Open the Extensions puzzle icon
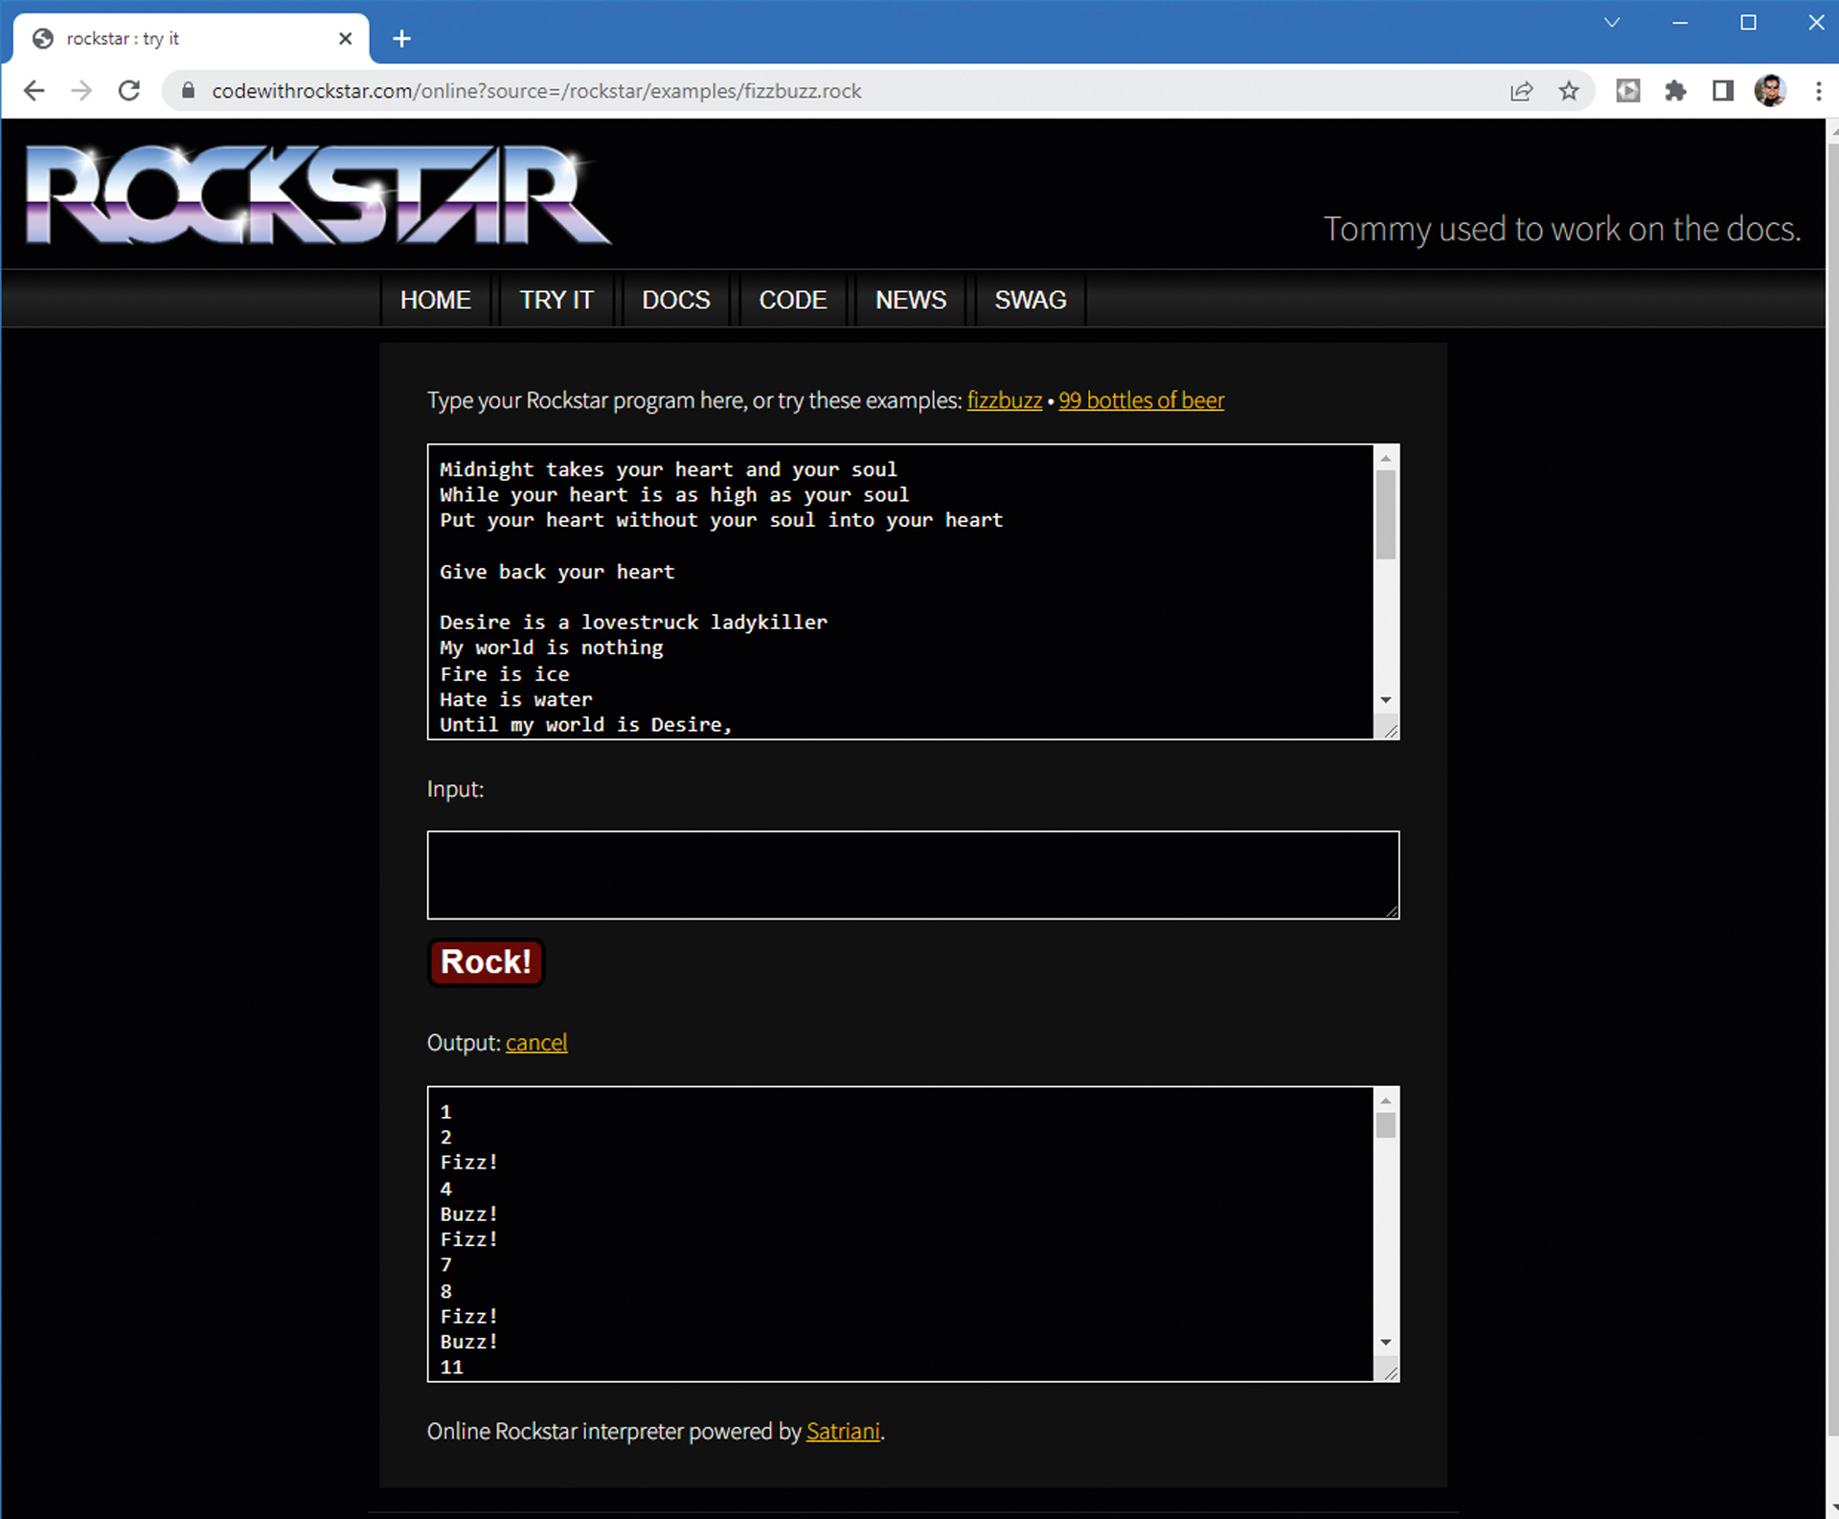Screen dimensions: 1839x1519 [1676, 91]
